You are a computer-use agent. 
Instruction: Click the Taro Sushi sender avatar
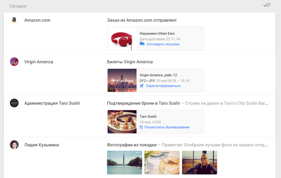point(14,103)
